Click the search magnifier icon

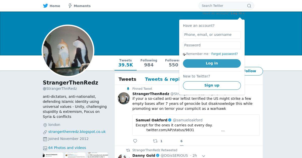tap(249, 6)
